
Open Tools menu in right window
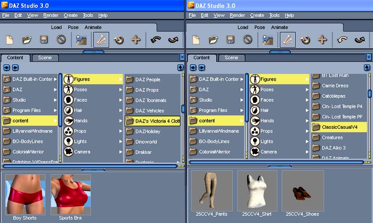point(274,15)
